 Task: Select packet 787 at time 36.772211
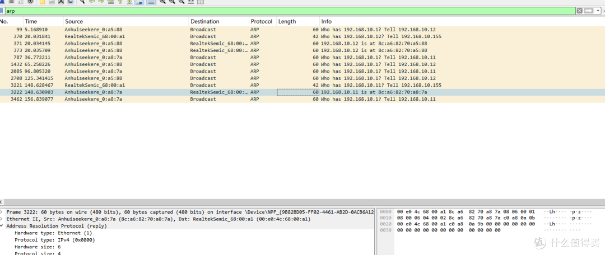[302, 57]
